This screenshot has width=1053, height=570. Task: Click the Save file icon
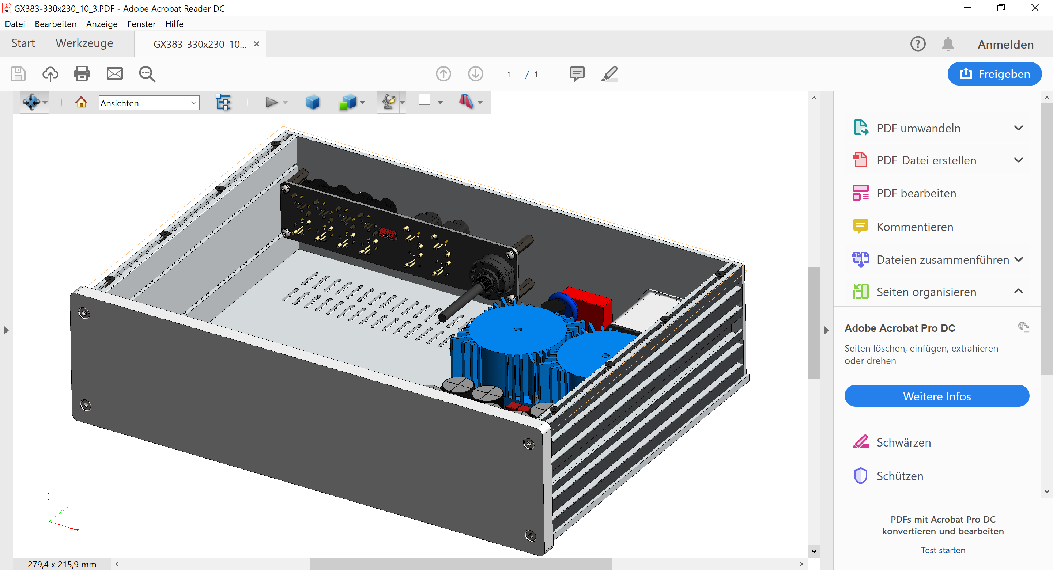coord(18,74)
